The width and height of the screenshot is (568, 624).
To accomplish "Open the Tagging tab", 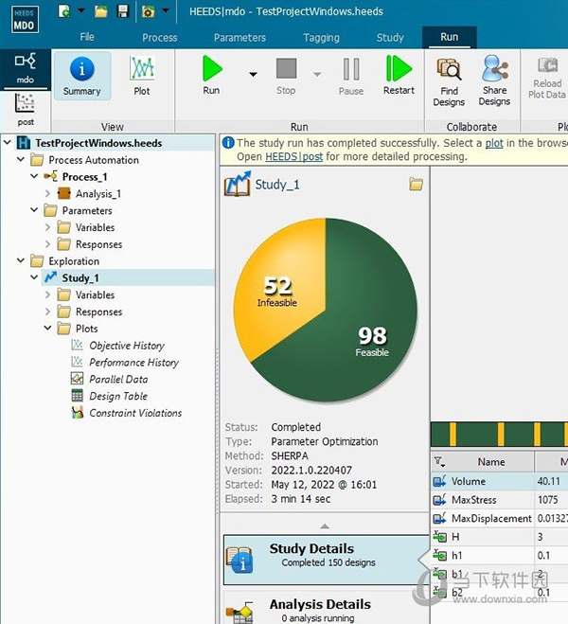I will click(x=321, y=38).
